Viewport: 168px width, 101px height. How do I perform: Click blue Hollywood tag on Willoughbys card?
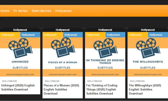158,35
